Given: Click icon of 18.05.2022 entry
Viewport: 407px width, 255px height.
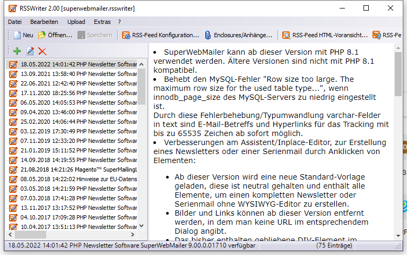Looking at the screenshot, I should (13, 64).
